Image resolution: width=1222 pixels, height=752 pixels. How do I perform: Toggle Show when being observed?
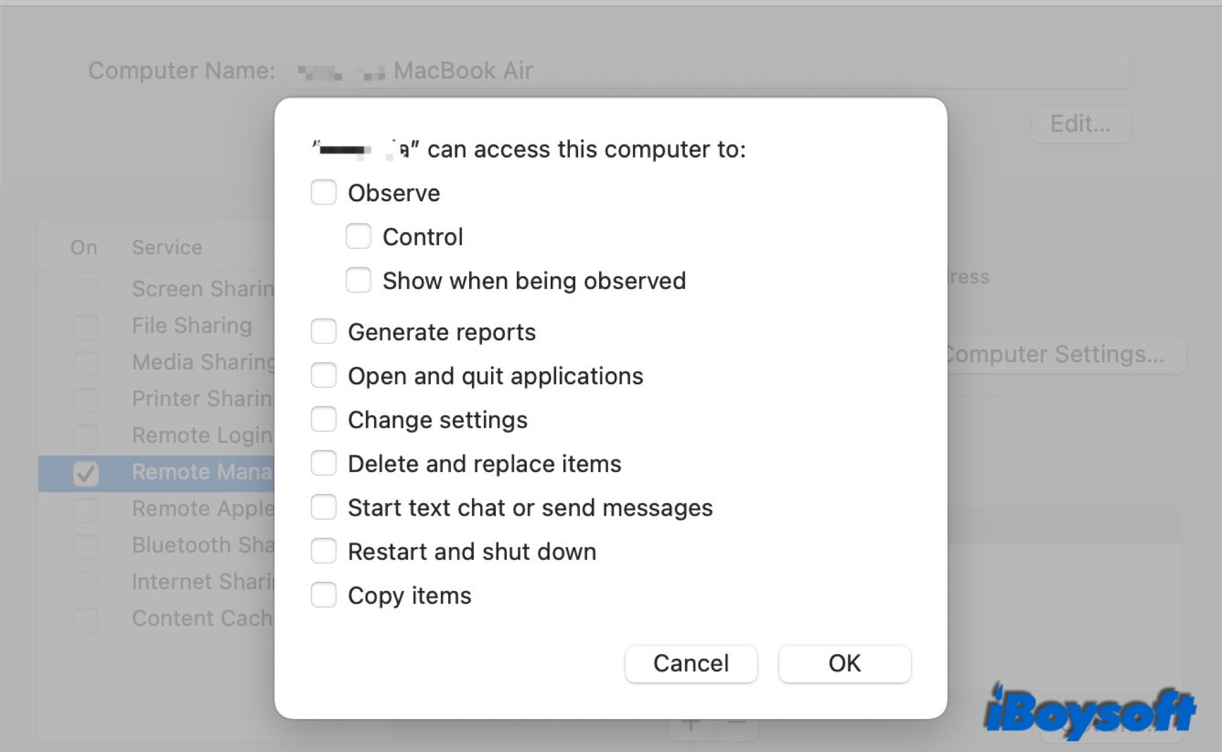(x=358, y=281)
